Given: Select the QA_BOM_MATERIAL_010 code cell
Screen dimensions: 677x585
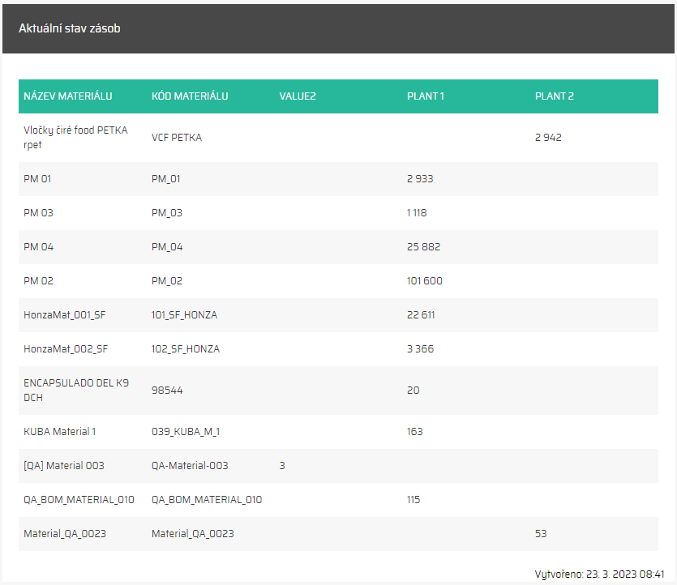Looking at the screenshot, I should (207, 500).
